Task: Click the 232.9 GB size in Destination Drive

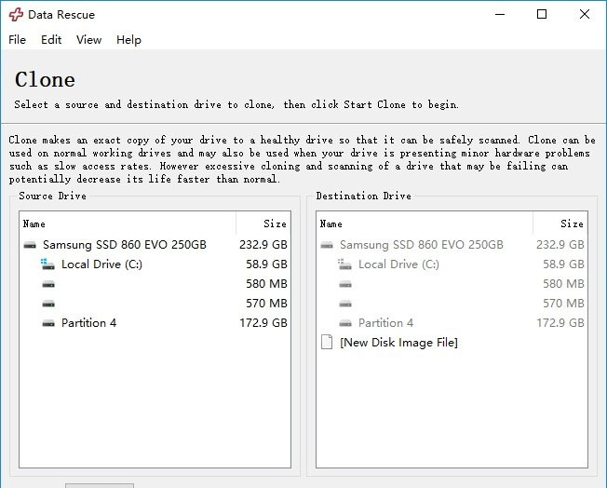Action: [560, 245]
